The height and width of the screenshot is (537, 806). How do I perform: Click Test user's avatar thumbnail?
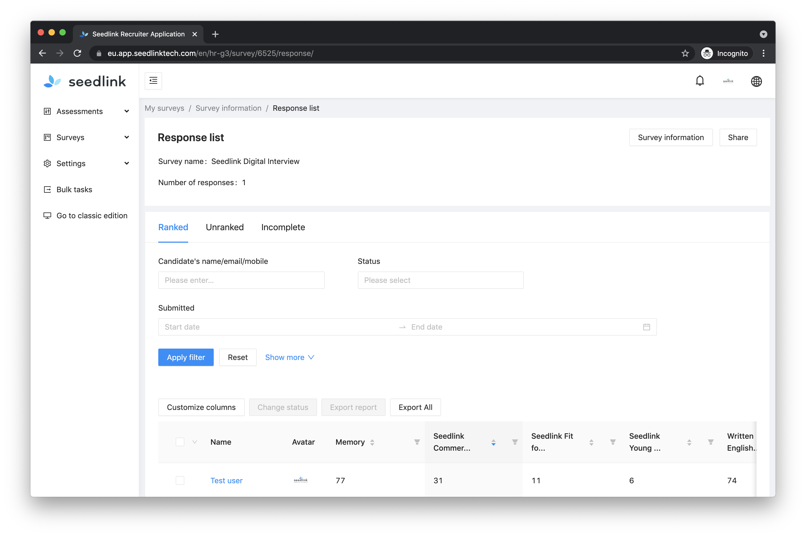tap(301, 480)
